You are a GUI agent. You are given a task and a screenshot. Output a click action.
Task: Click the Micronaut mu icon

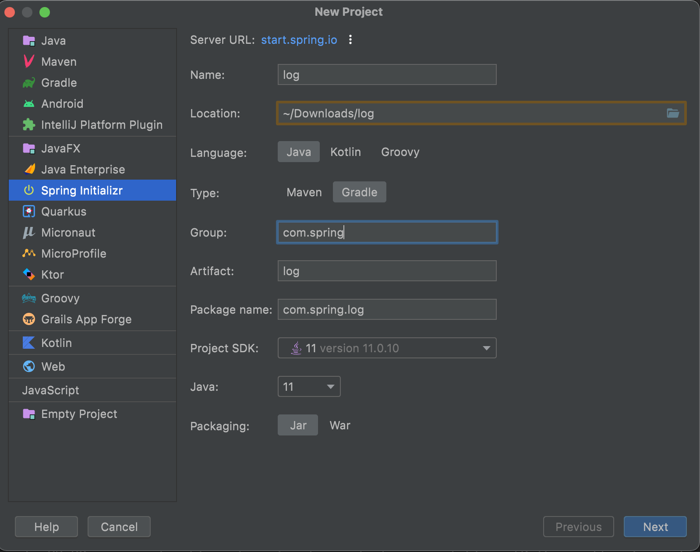pos(29,233)
